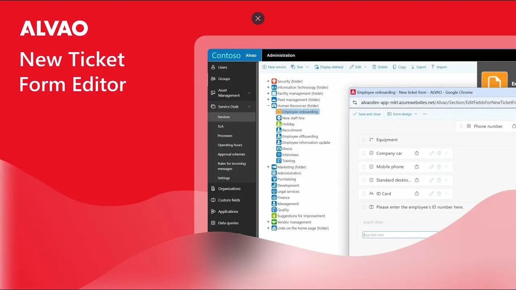The height and width of the screenshot is (290, 516).
Task: Expand the Information Technology folder
Action: 268,87
